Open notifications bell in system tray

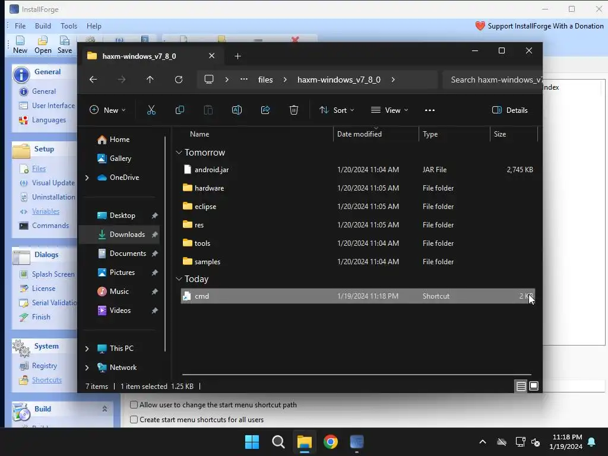[592, 442]
